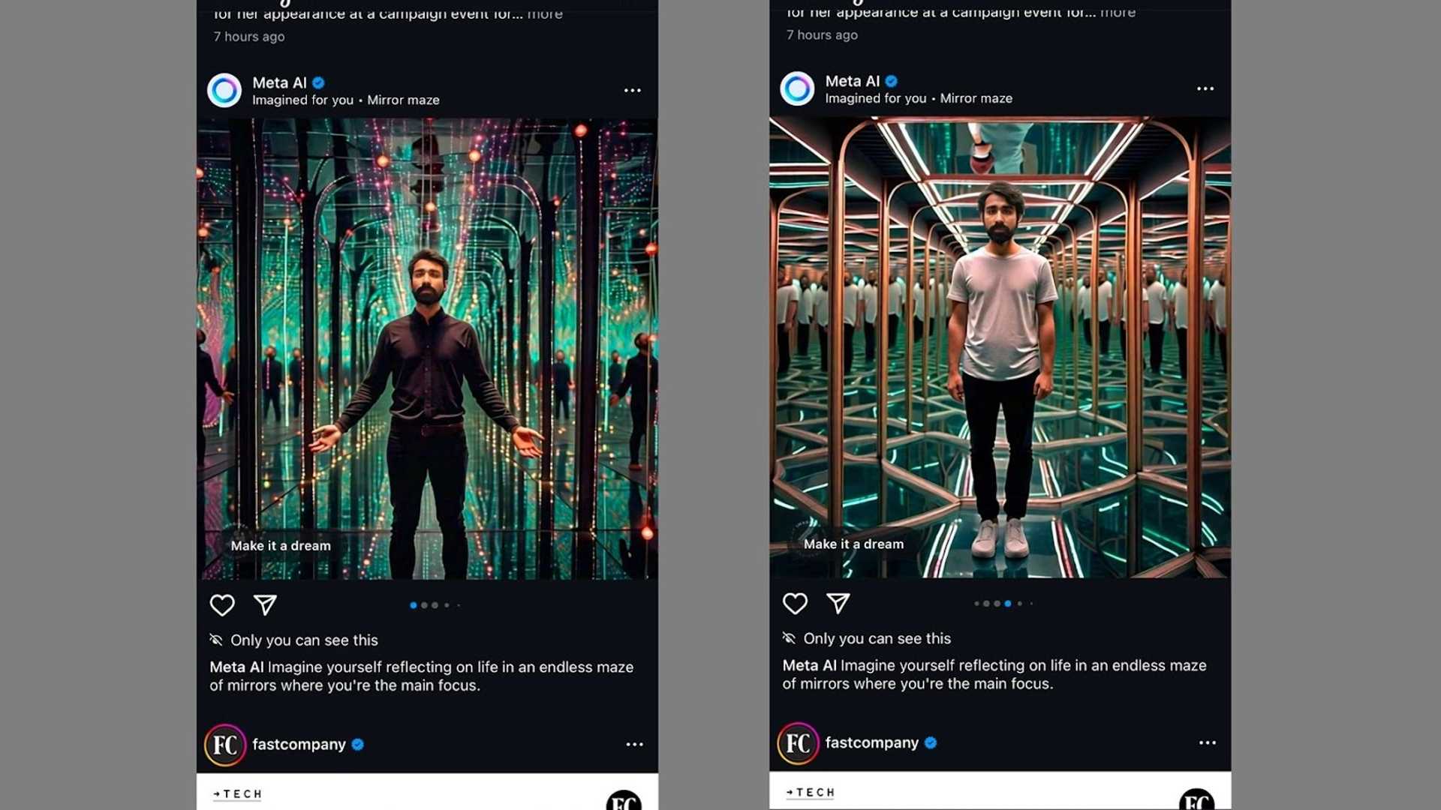Click the 7 hours ago timestamp
The height and width of the screenshot is (810, 1441).
pos(248,36)
